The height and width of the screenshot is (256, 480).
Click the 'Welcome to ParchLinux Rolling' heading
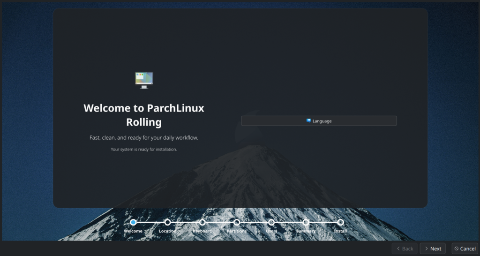click(144, 115)
